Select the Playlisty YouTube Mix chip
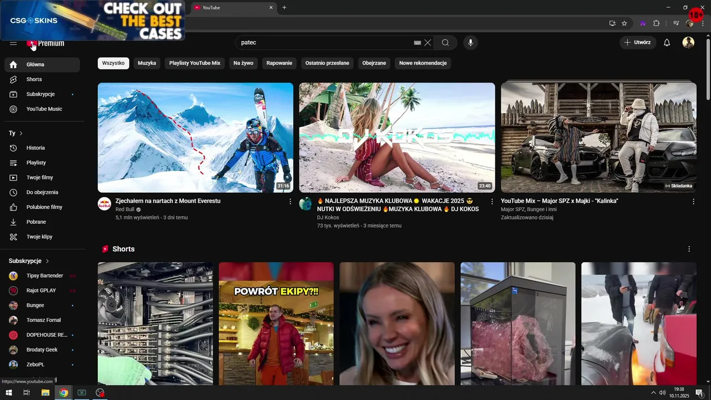The width and height of the screenshot is (711, 400). [x=195, y=63]
